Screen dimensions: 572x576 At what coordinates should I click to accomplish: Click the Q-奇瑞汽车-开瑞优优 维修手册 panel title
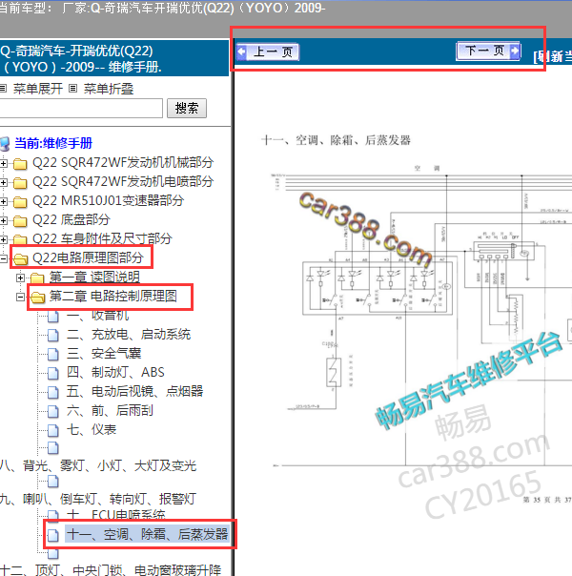pos(81,59)
